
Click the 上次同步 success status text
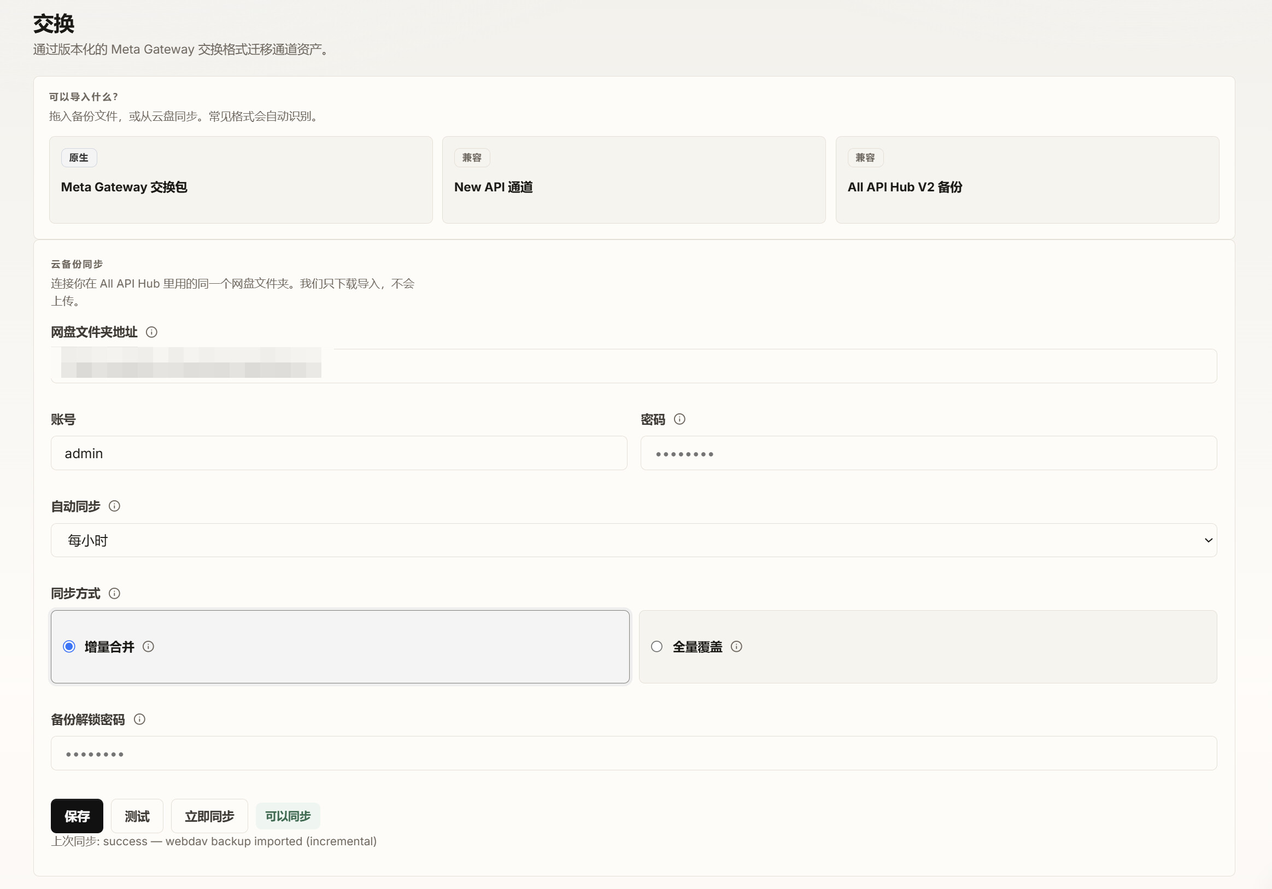click(214, 841)
